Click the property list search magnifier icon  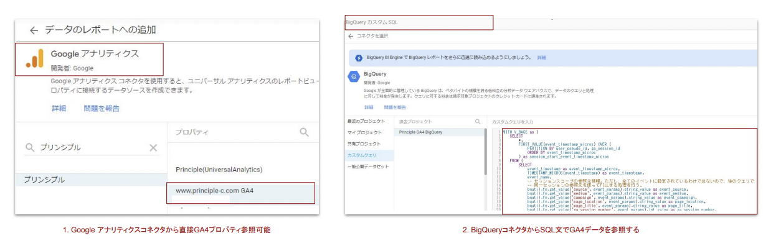point(304,132)
